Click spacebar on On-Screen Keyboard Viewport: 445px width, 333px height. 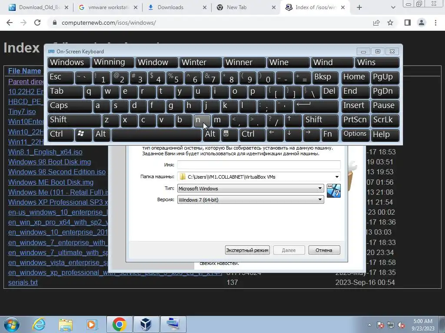tap(156, 135)
